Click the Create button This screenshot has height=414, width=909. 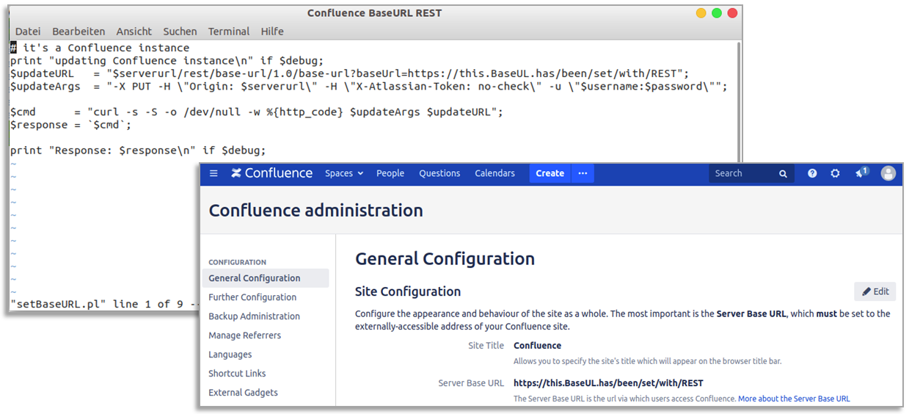pos(550,173)
